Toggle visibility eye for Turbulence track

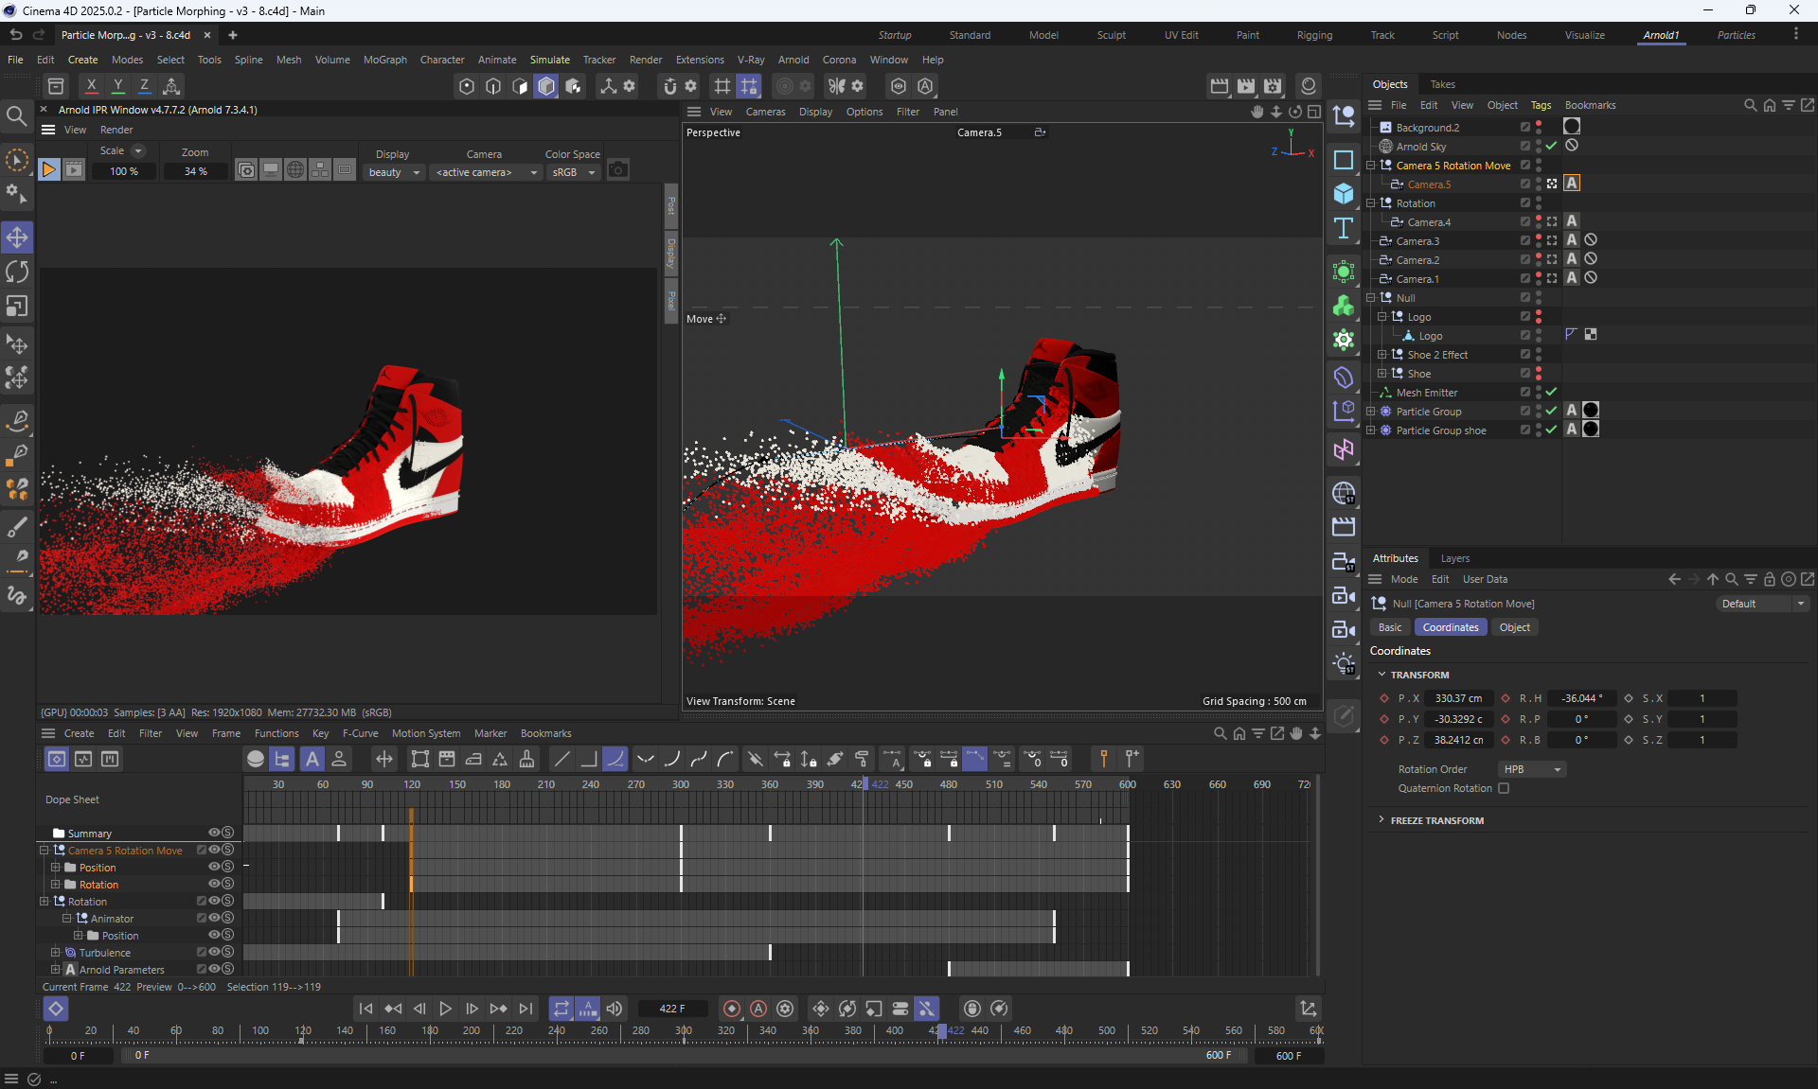click(x=214, y=952)
